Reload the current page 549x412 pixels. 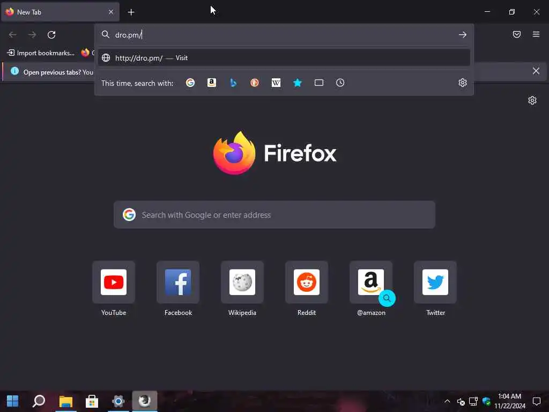(51, 35)
